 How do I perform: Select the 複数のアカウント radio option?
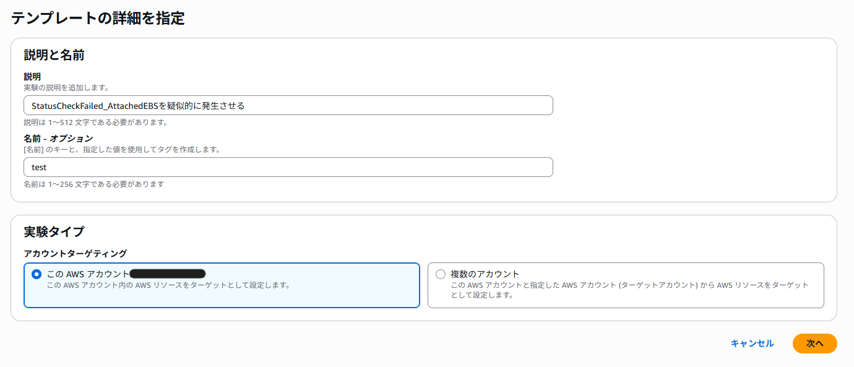441,274
